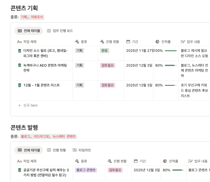The width and height of the screenshot is (210, 182).
Task: Open 녹색바구니 AEO 콘텐츠 마케팅 전략 item
Action: click(x=45, y=68)
